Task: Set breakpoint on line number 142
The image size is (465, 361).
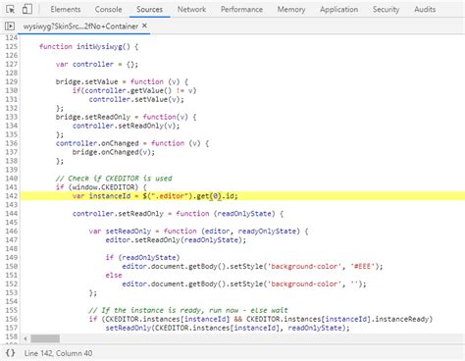Action: pos(11,196)
